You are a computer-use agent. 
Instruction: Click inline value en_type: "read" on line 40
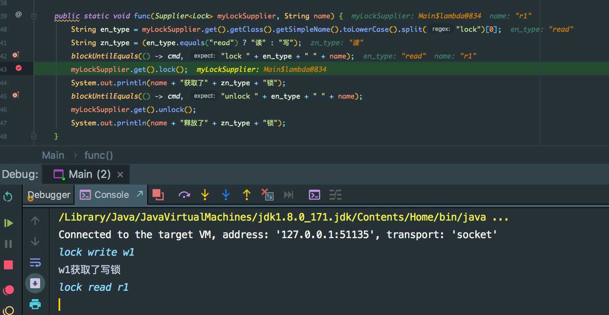(542, 29)
